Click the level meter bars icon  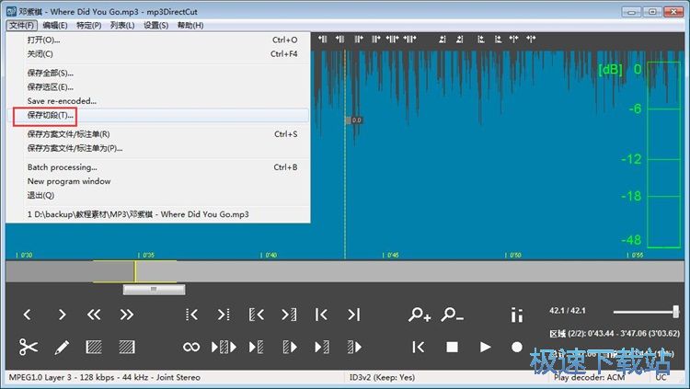pyautogui.click(x=517, y=315)
